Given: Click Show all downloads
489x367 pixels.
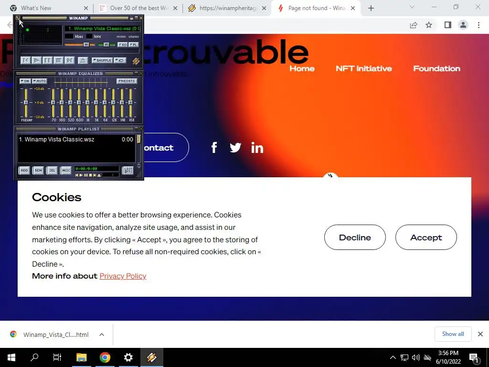Looking at the screenshot, I should [x=453, y=334].
